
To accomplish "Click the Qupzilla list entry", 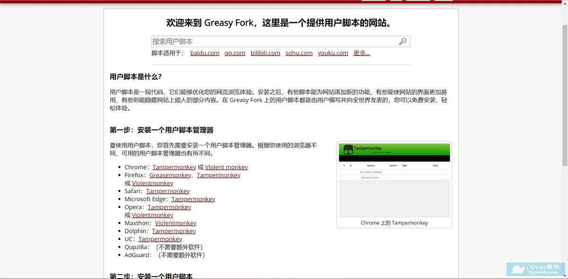I will click(163, 247).
